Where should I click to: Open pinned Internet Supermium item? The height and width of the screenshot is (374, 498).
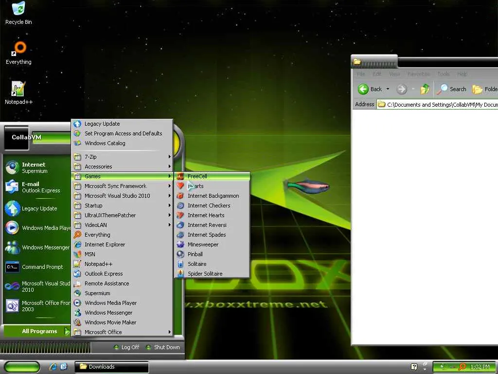tap(37, 168)
